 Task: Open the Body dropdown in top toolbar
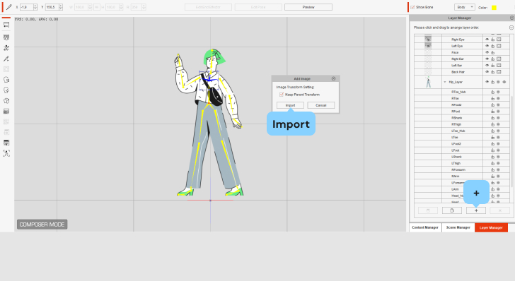click(x=464, y=7)
